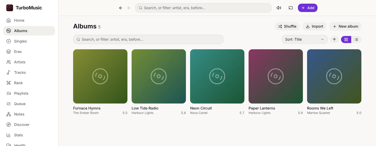Click the Queue list icon

(x=9, y=104)
